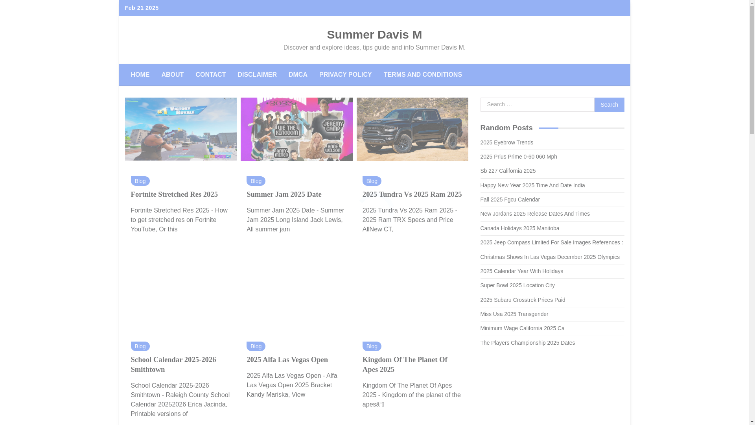Click Blog tag above 2025 Alfa Las Vegas Open
Image resolution: width=755 pixels, height=425 pixels.
(256, 346)
